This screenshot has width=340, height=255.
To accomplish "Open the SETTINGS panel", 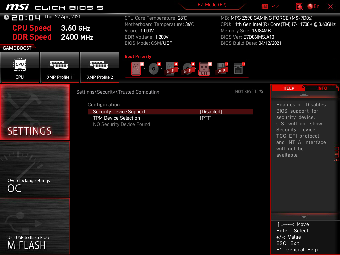I will coord(35,112).
